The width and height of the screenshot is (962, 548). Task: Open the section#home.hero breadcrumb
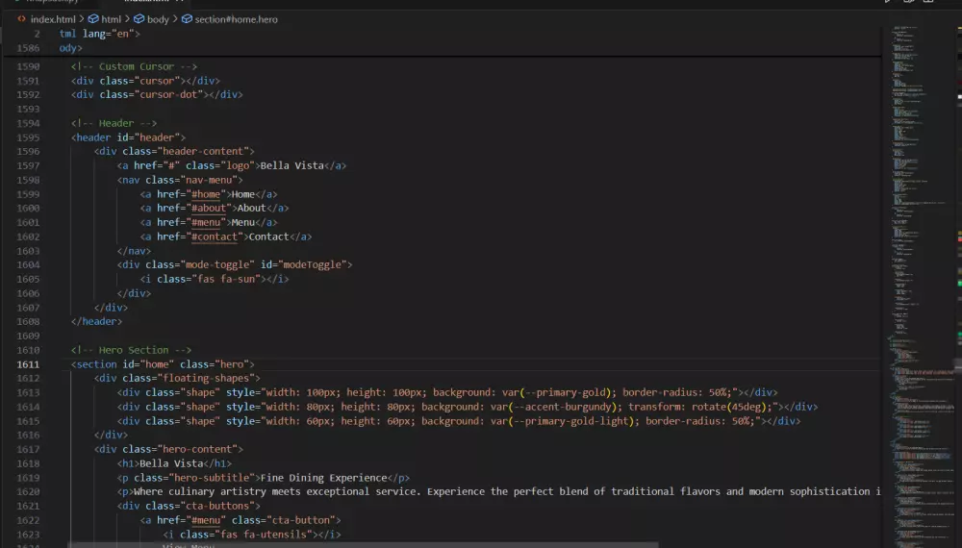236,19
